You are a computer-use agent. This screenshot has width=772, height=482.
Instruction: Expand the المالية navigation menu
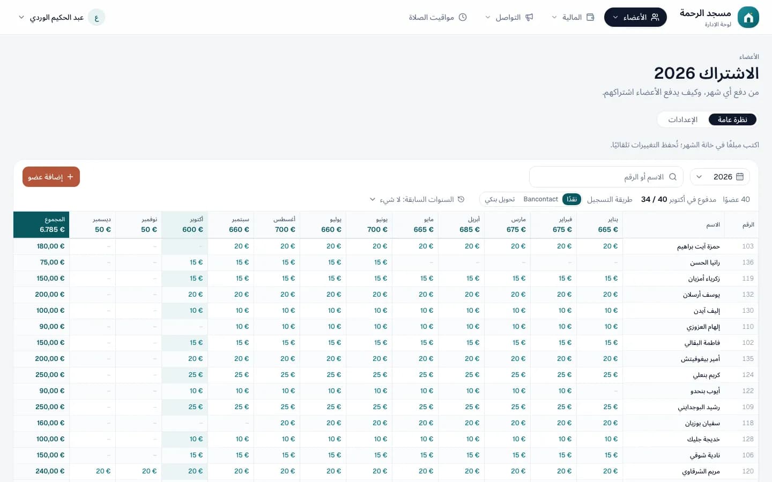pyautogui.click(x=573, y=17)
